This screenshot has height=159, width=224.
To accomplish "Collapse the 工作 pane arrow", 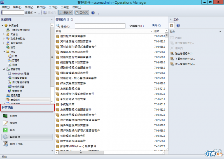I will click(x=171, y=19).
